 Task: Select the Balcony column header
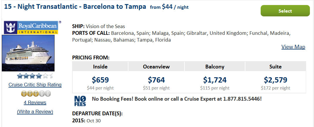215,67
